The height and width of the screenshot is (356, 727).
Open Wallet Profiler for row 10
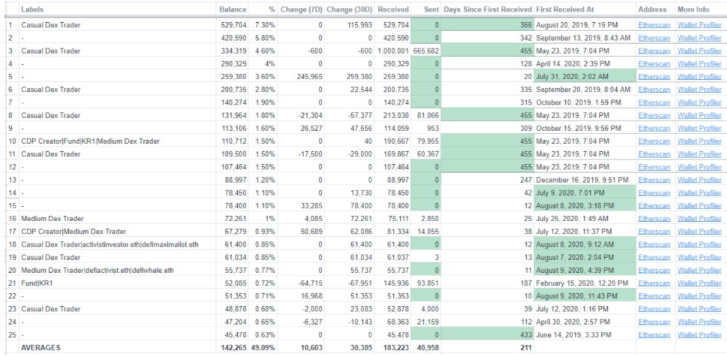699,141
